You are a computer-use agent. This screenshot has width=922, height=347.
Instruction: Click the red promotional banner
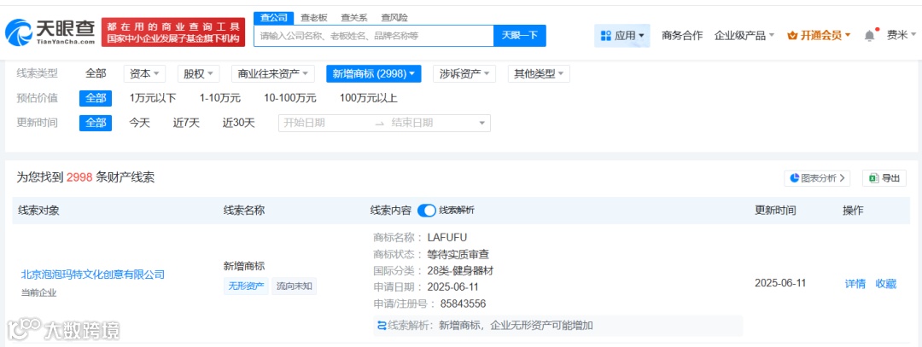point(172,32)
